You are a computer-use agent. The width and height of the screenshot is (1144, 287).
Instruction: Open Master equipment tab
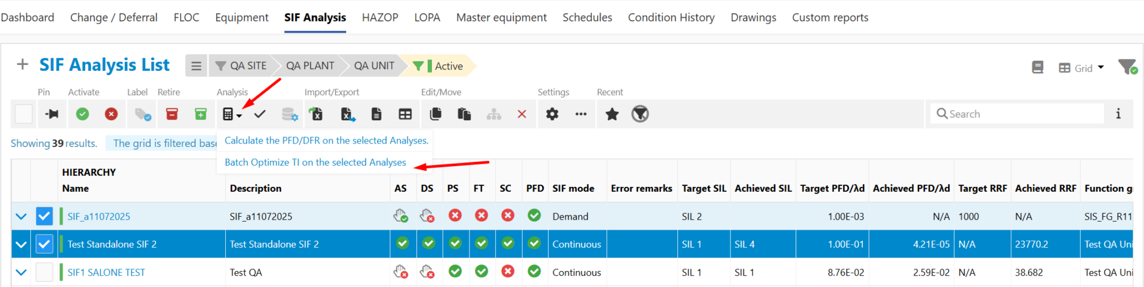[502, 17]
